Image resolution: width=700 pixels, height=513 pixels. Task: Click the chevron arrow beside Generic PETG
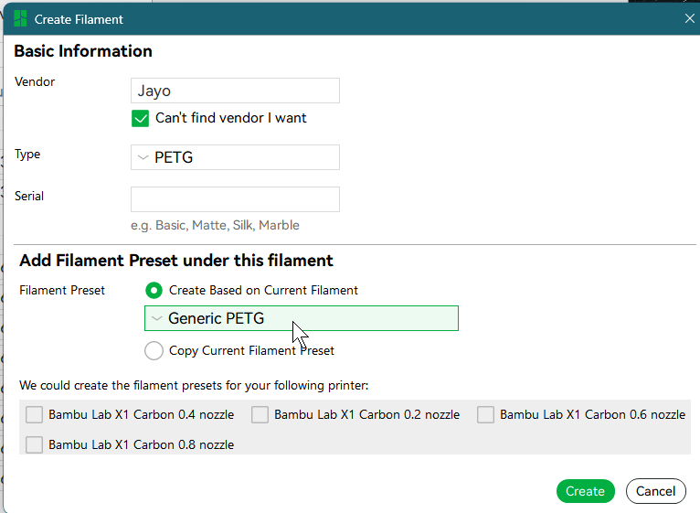(x=156, y=318)
